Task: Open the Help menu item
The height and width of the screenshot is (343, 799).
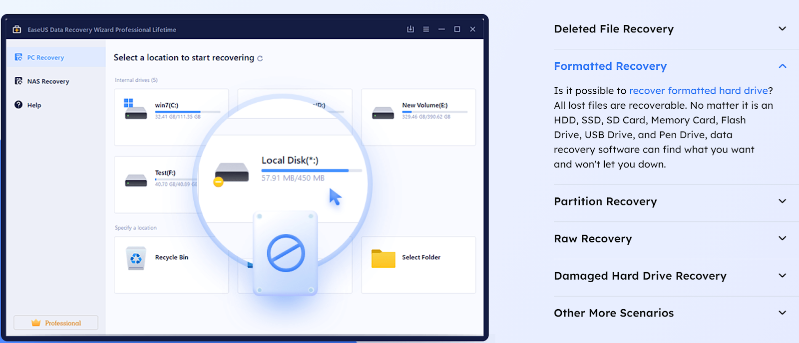Action: pos(56,105)
